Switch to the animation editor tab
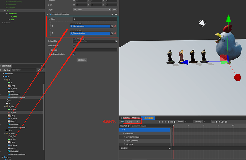The width and height of the screenshot is (246, 160). 148,118
